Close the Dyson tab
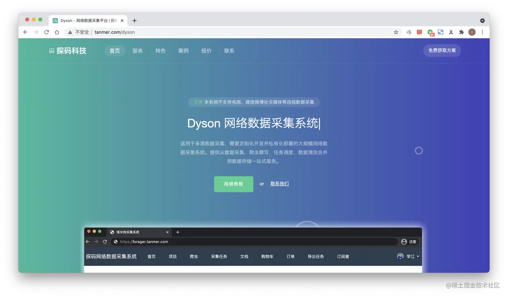The width and height of the screenshot is (508, 297). click(x=122, y=20)
